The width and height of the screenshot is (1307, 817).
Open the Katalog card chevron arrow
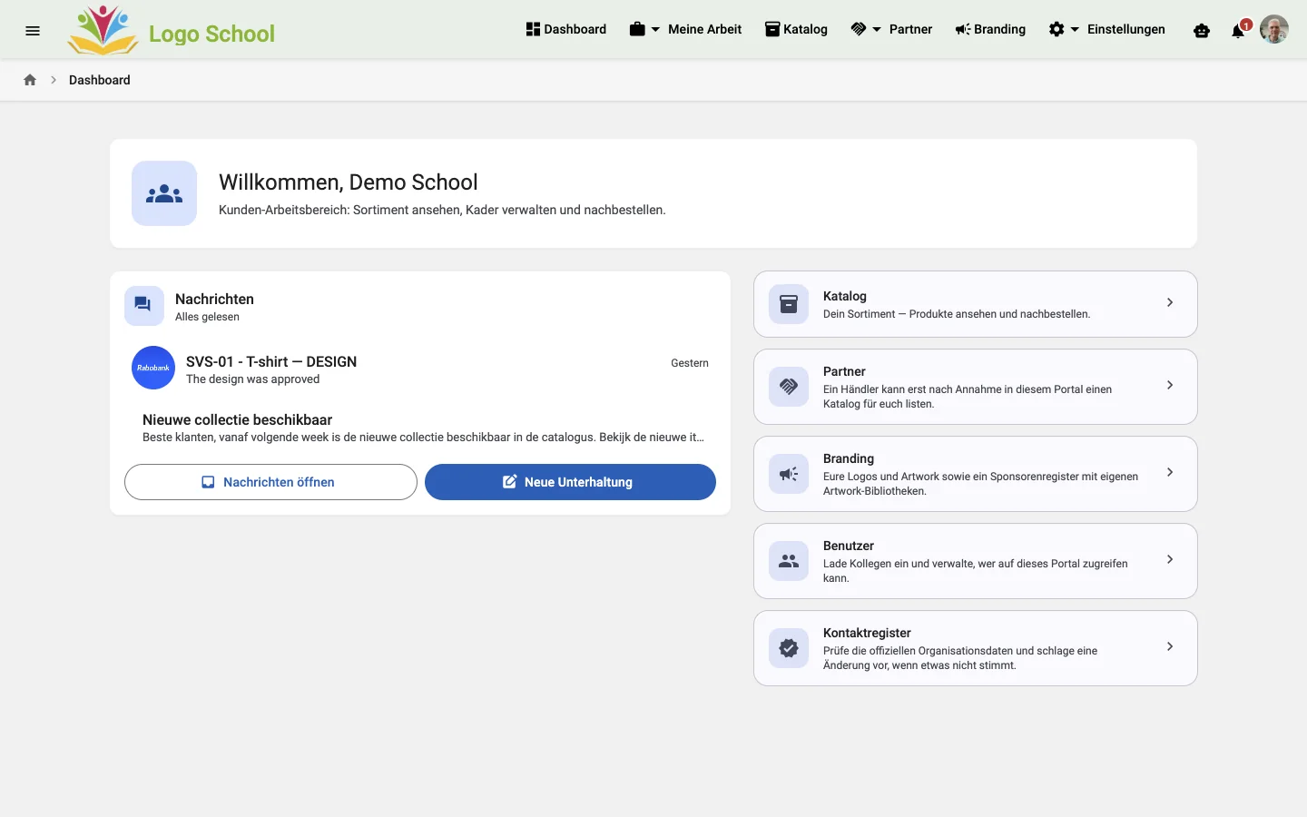click(x=1170, y=302)
